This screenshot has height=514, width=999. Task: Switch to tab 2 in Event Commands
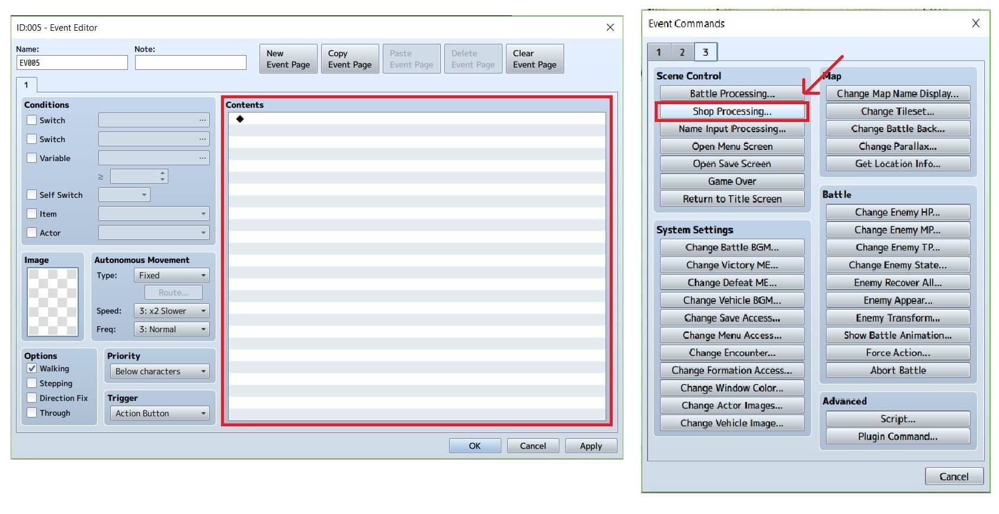pyautogui.click(x=682, y=52)
